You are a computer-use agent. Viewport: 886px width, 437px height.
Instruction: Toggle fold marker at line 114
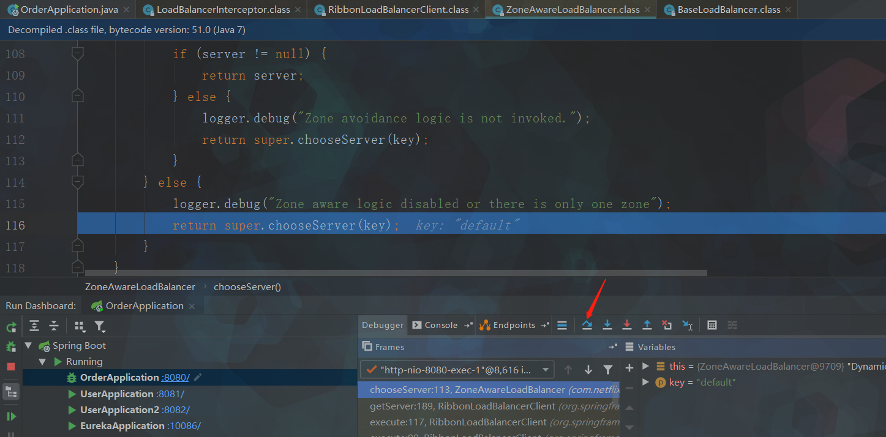tap(77, 182)
